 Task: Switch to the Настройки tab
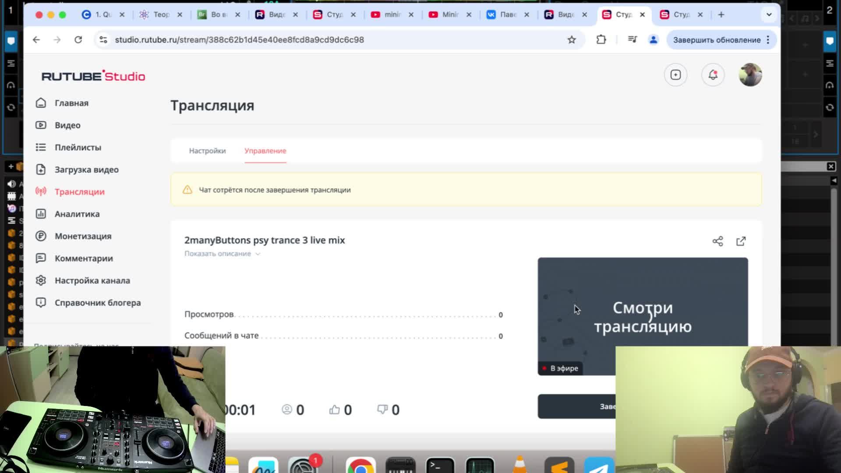point(207,151)
